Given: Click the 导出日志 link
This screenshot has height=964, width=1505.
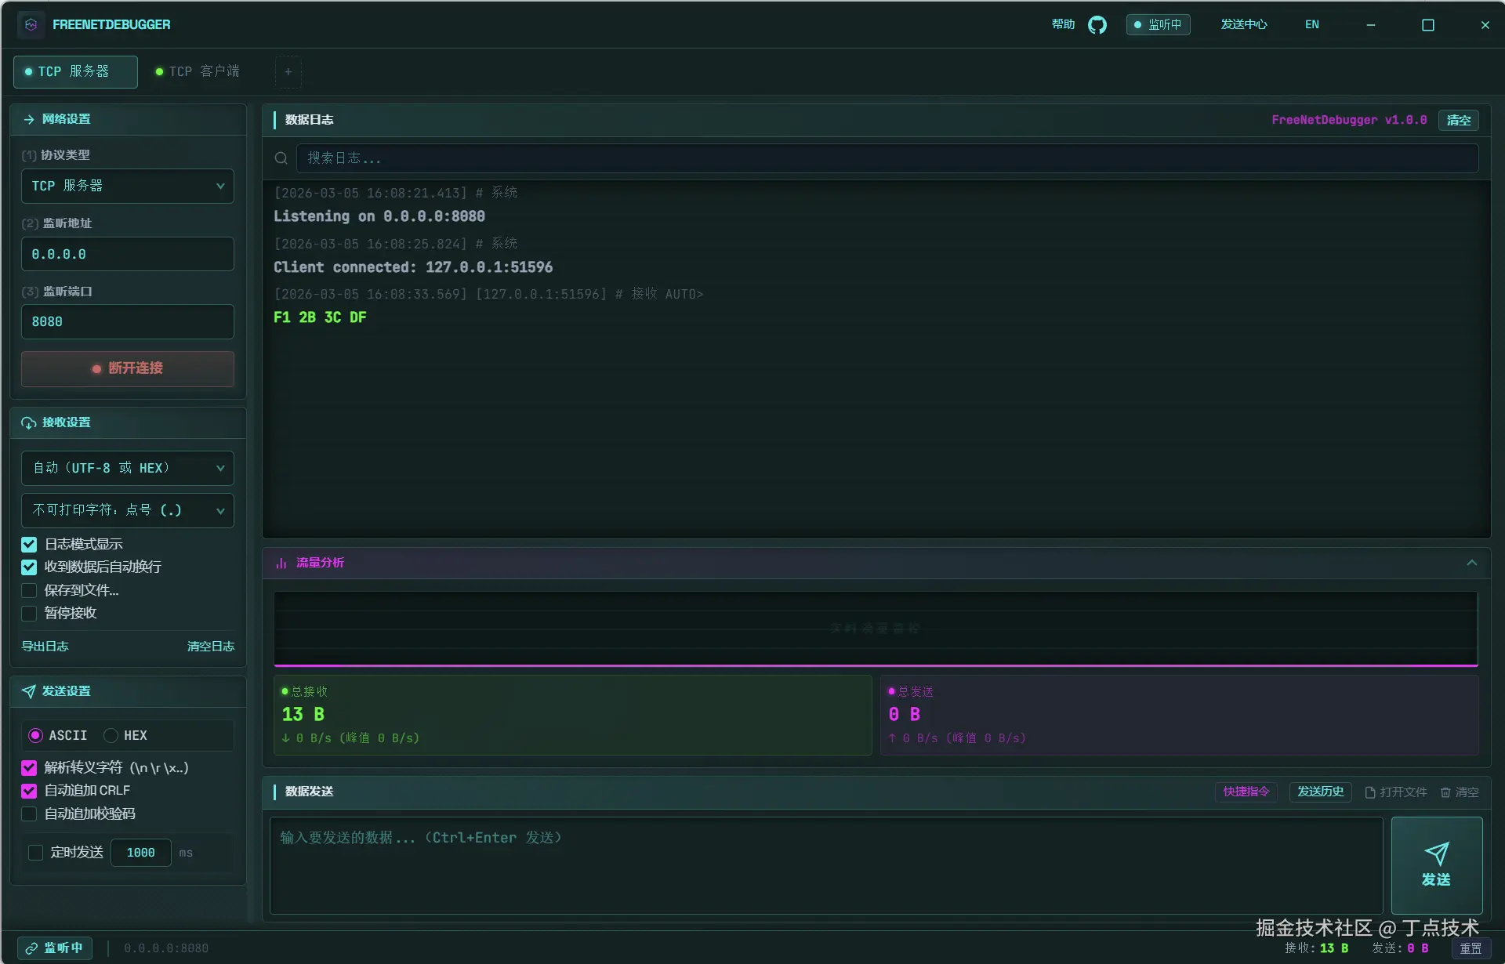Looking at the screenshot, I should coord(45,647).
